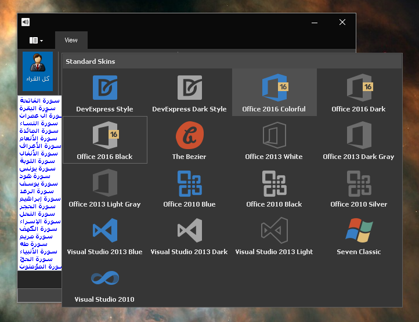Image resolution: width=419 pixels, height=322 pixels.
Task: Apply the Office 2016 Colorful skin
Action: [x=274, y=88]
